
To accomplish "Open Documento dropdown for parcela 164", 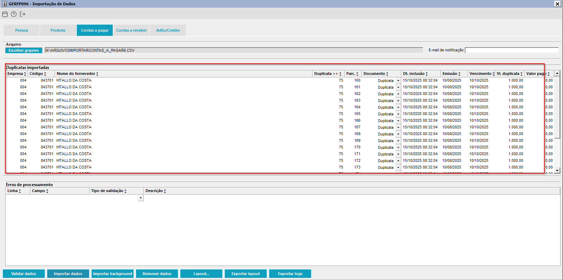I will tap(398, 107).
